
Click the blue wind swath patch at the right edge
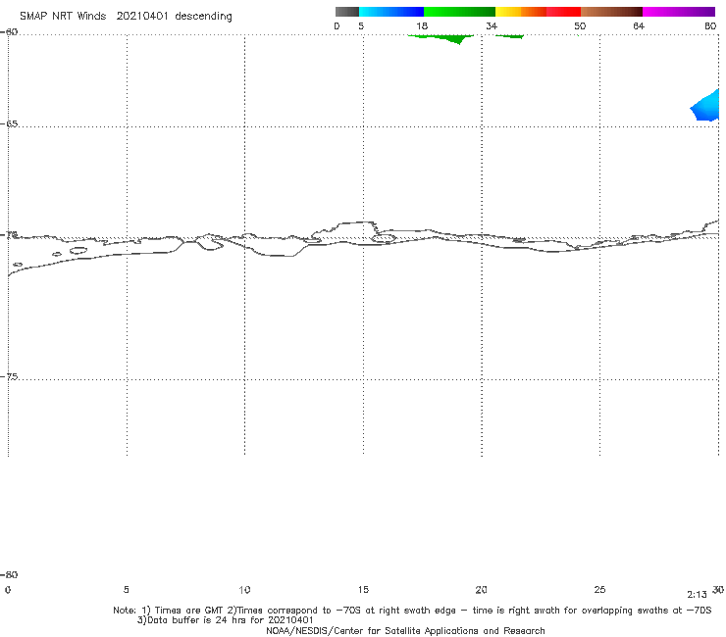pyautogui.click(x=706, y=107)
